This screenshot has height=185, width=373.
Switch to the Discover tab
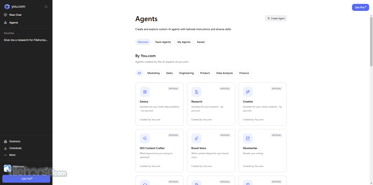click(x=143, y=42)
